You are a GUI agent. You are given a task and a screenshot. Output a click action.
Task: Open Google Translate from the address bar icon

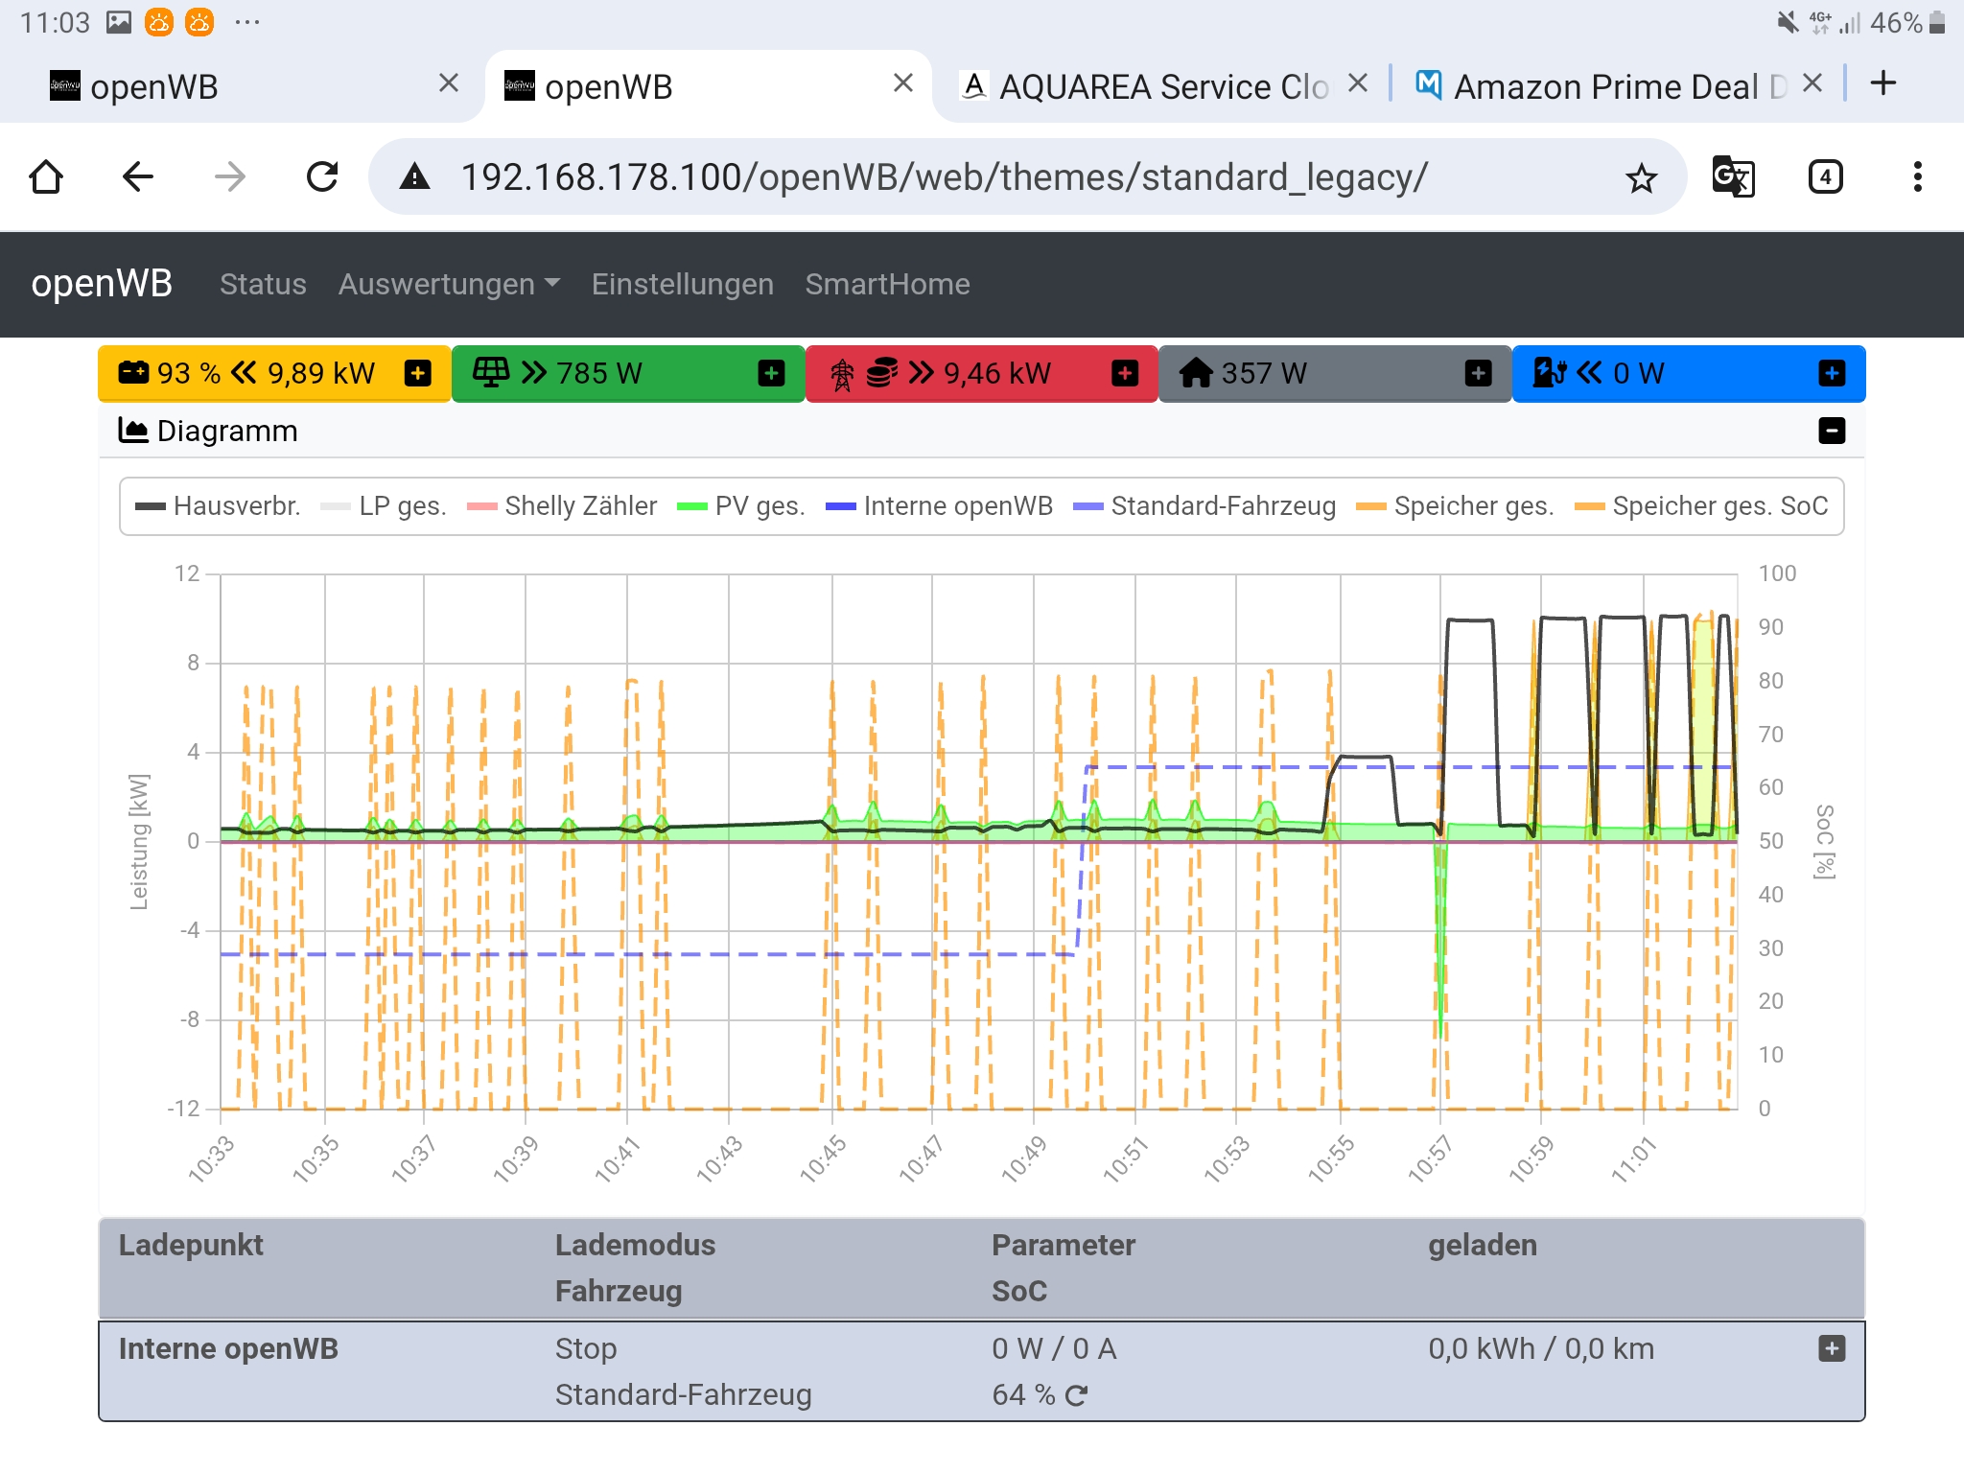(x=1733, y=176)
